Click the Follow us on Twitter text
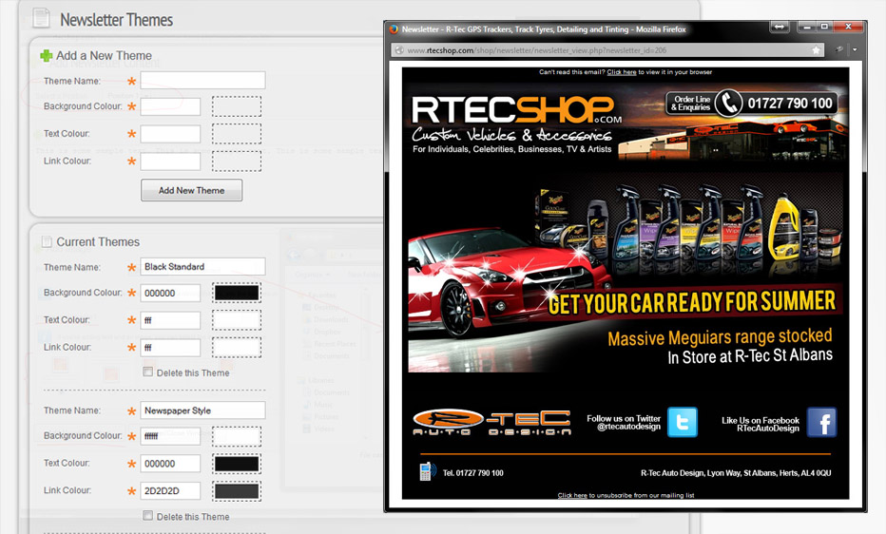 (624, 422)
